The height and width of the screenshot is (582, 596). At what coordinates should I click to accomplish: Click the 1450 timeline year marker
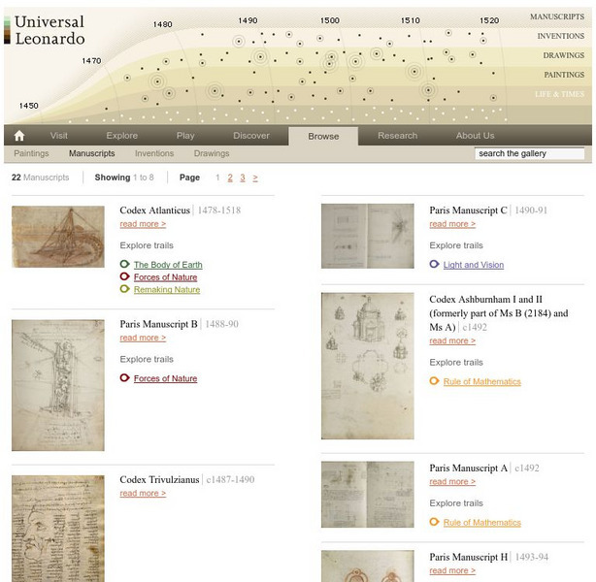pyautogui.click(x=29, y=106)
